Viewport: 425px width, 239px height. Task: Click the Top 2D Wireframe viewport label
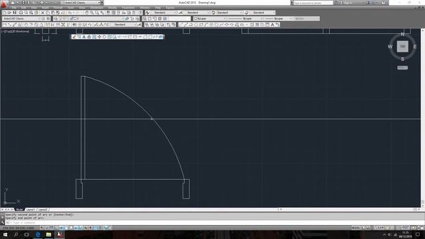pyautogui.click(x=15, y=31)
